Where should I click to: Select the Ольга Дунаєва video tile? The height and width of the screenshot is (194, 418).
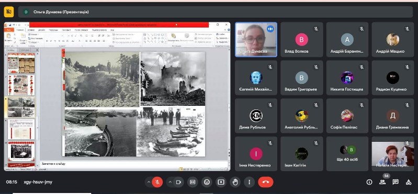[x=256, y=40]
